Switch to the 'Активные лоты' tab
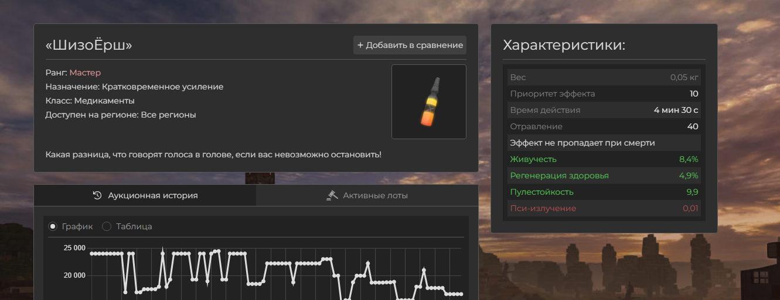This screenshot has height=300, width=780. 367,195
